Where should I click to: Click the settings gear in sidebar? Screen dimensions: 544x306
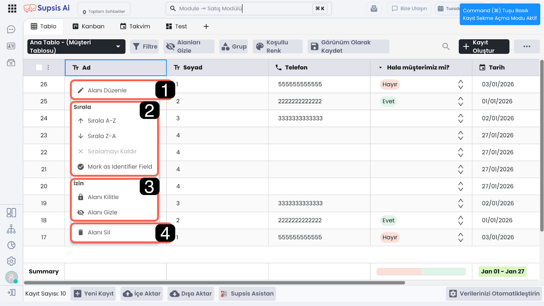(11, 261)
